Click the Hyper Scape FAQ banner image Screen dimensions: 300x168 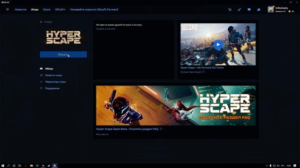(176, 105)
